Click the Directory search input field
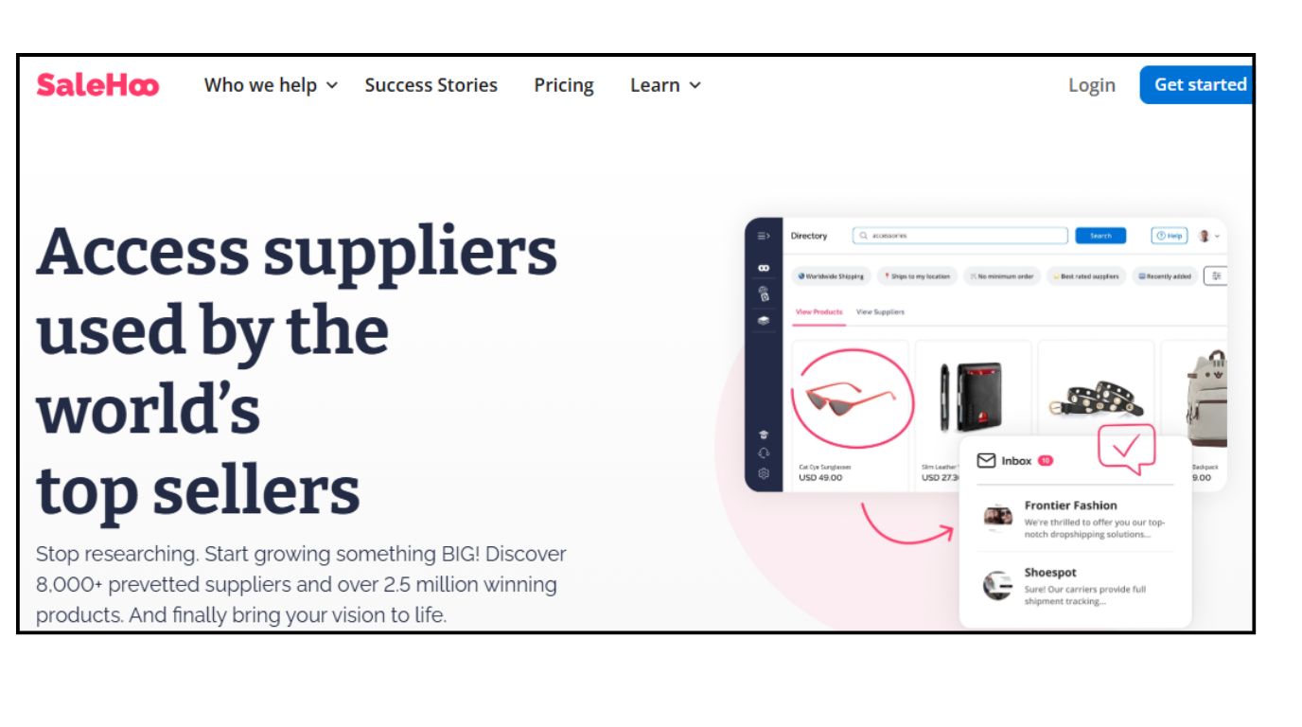This screenshot has height=727, width=1302. (959, 236)
